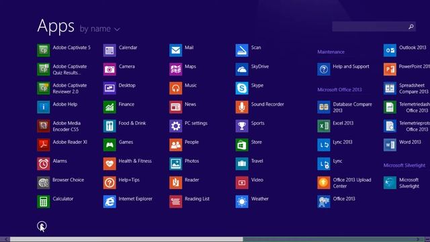
Task: Open Adobe Captivate 5 app
Action: [64, 50]
